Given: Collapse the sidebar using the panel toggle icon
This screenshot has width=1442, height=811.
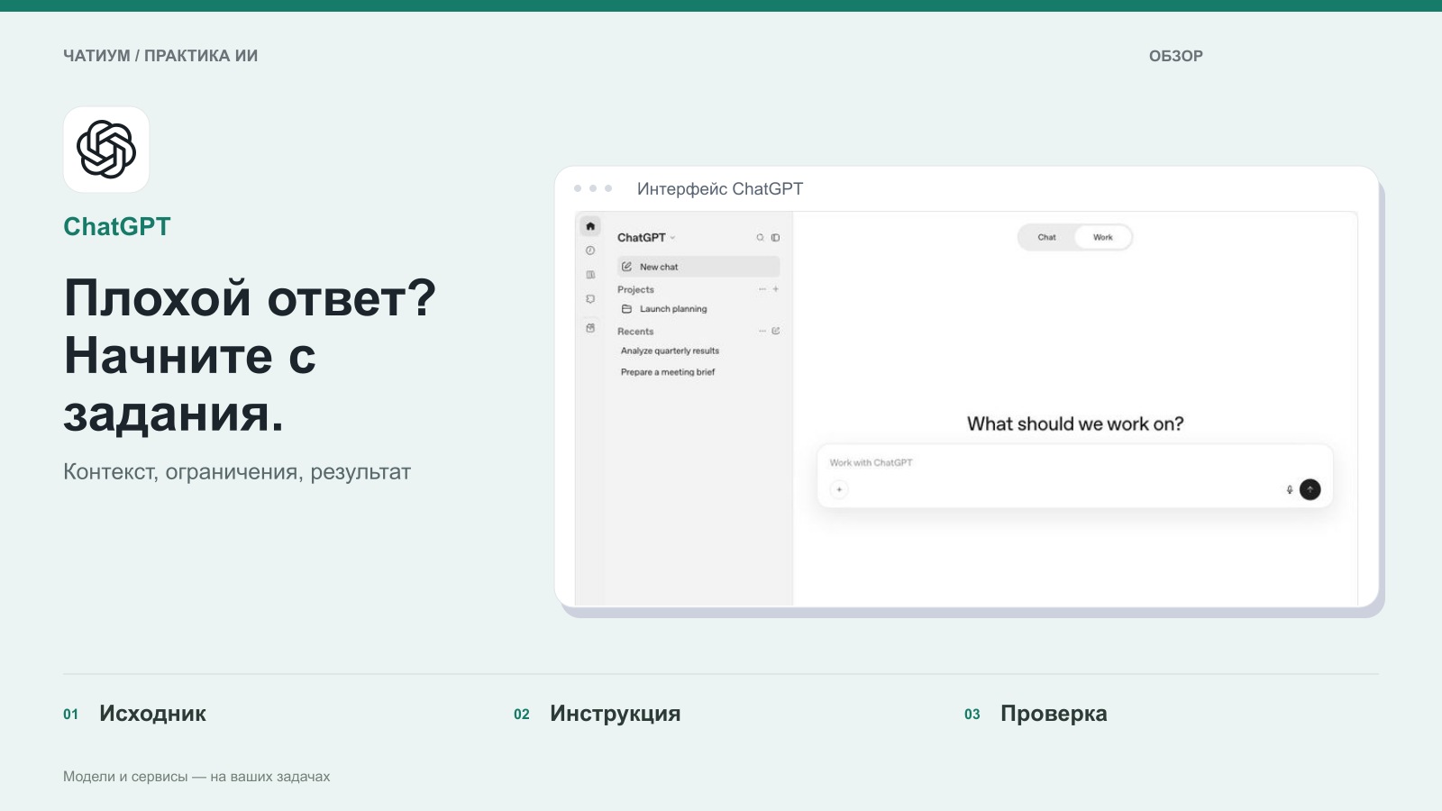Looking at the screenshot, I should click(775, 238).
